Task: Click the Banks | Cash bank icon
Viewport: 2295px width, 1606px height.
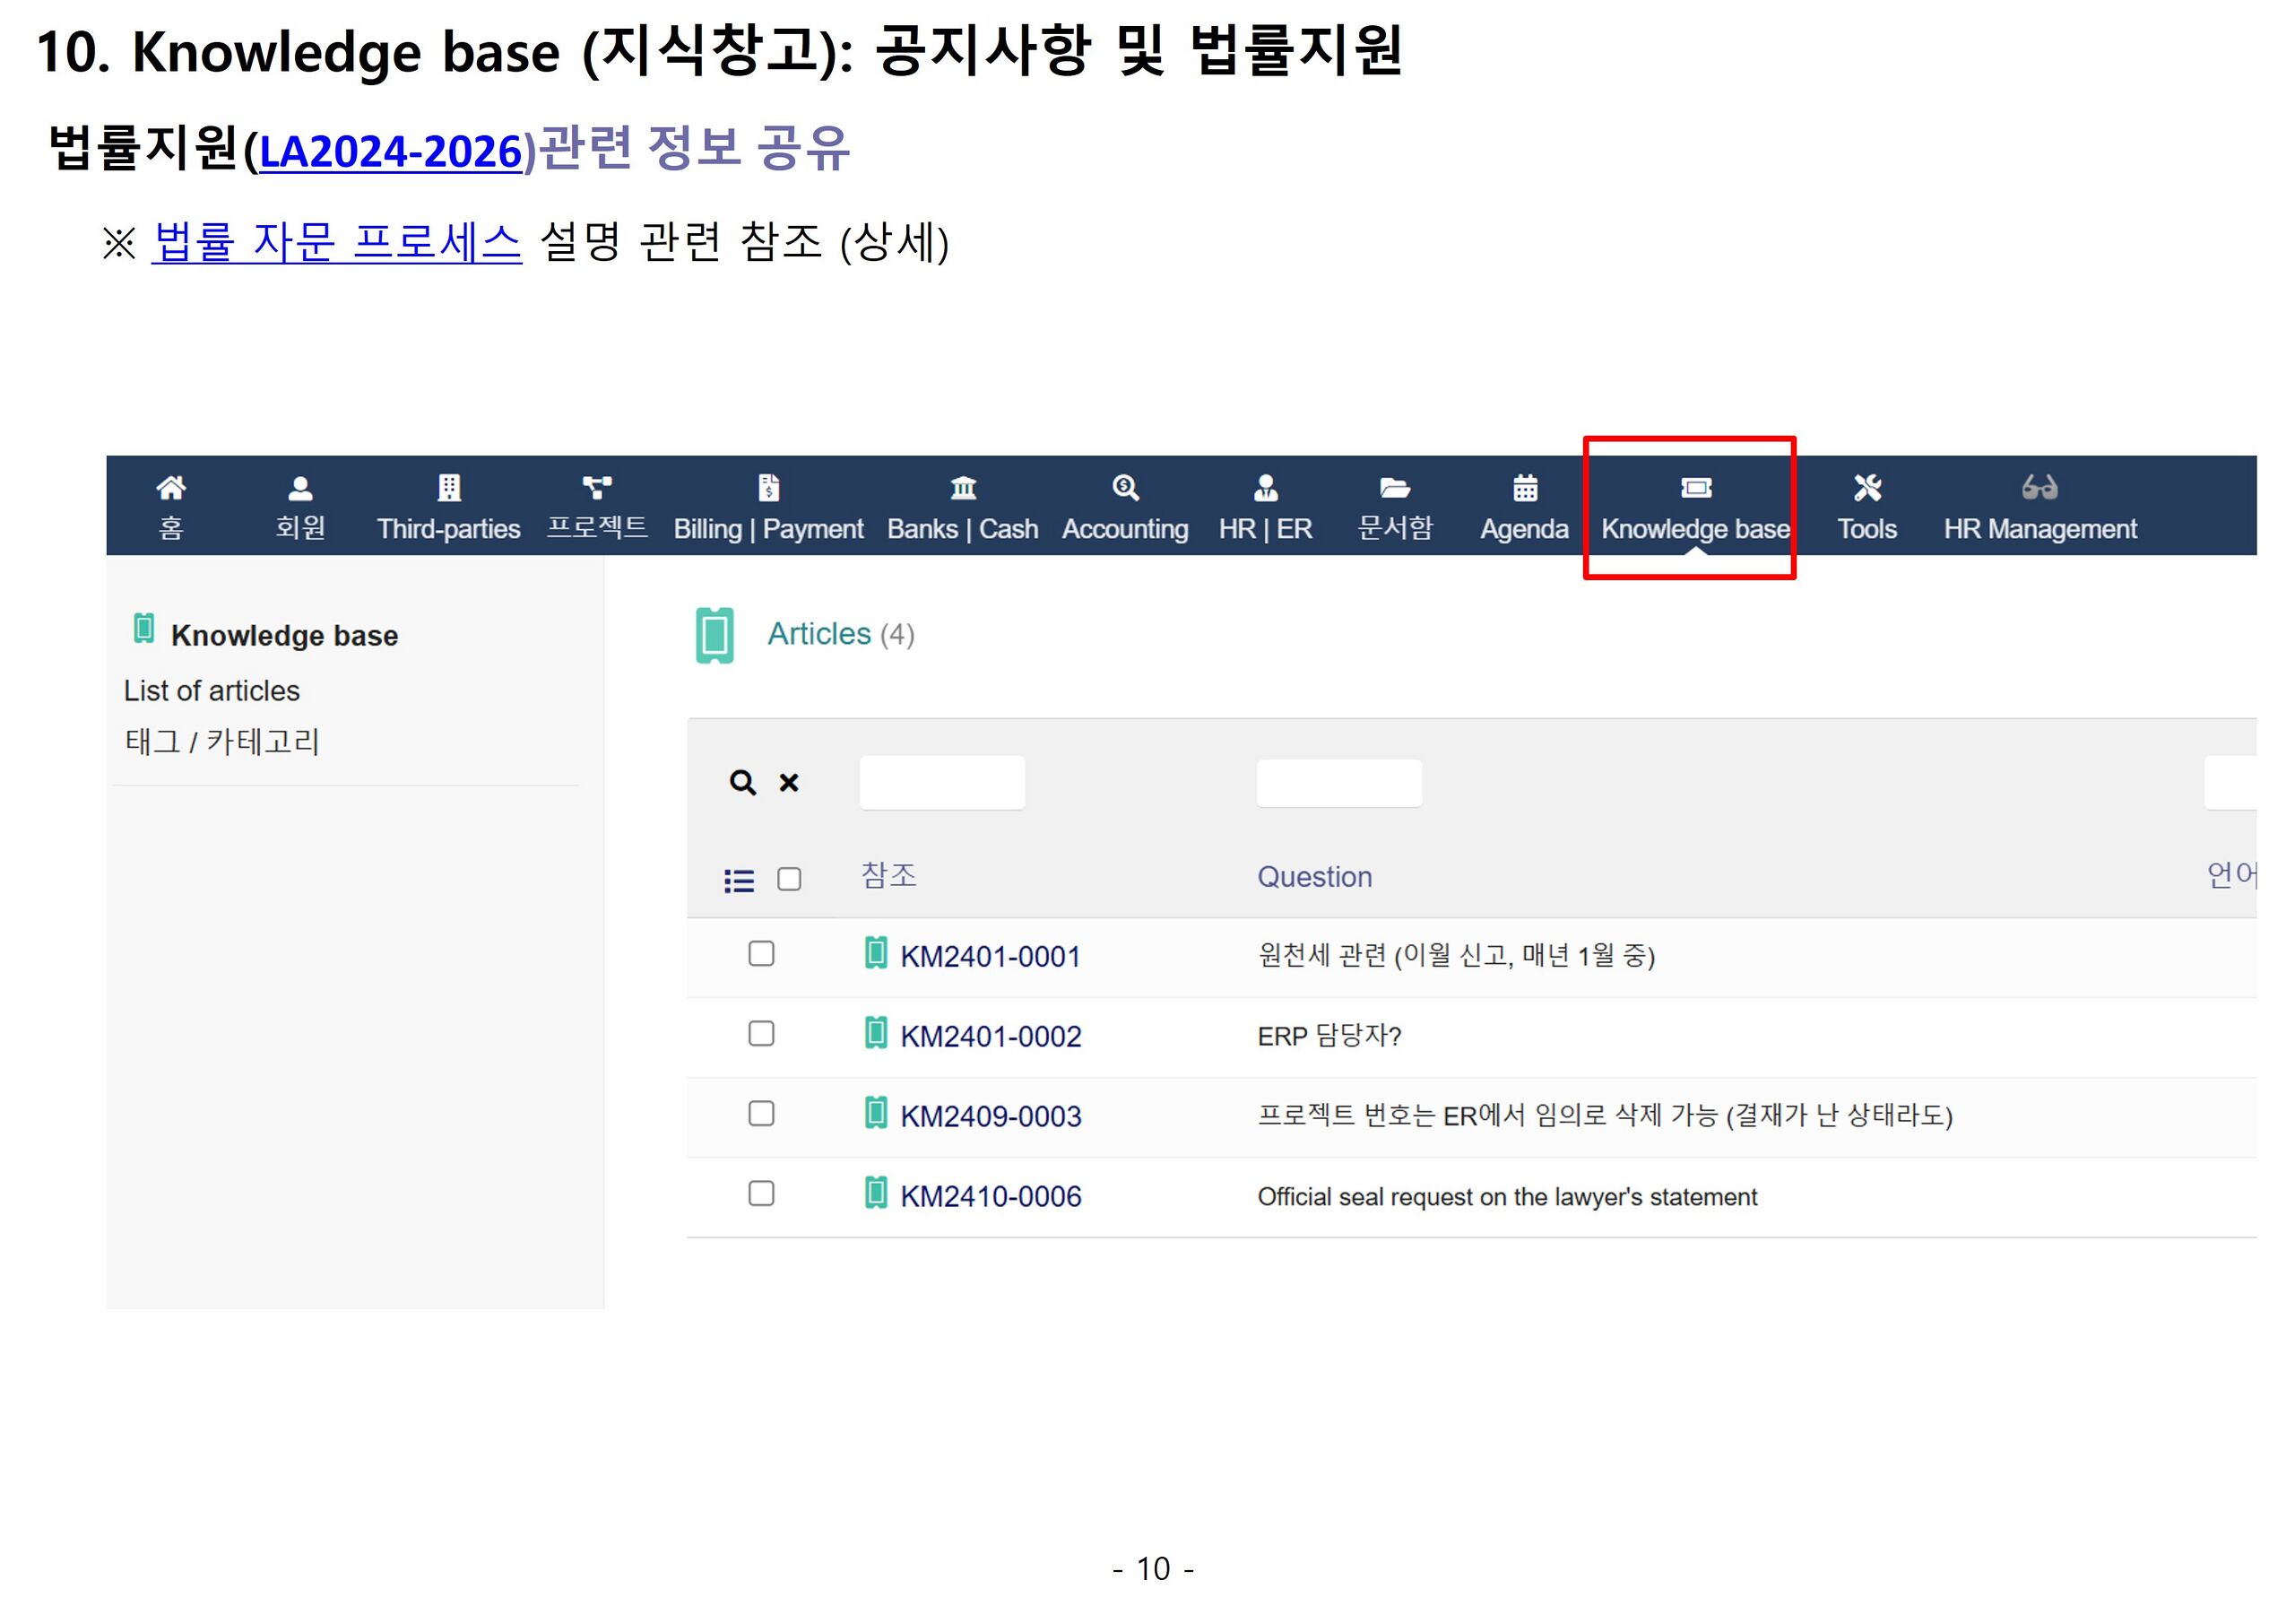Action: click(x=963, y=488)
